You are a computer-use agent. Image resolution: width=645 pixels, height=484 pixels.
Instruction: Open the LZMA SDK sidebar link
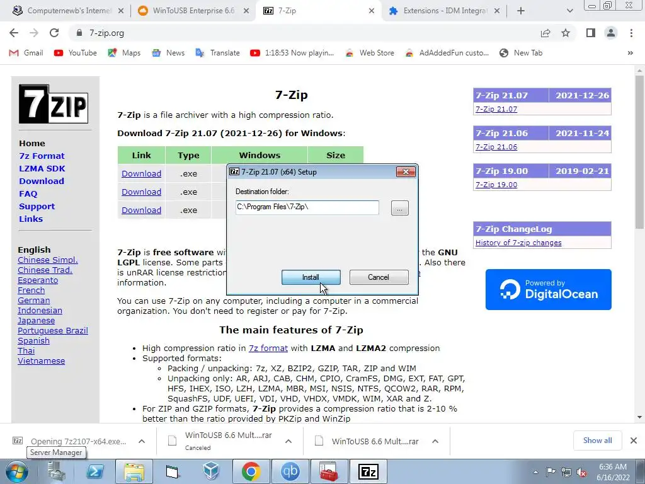[x=42, y=169]
